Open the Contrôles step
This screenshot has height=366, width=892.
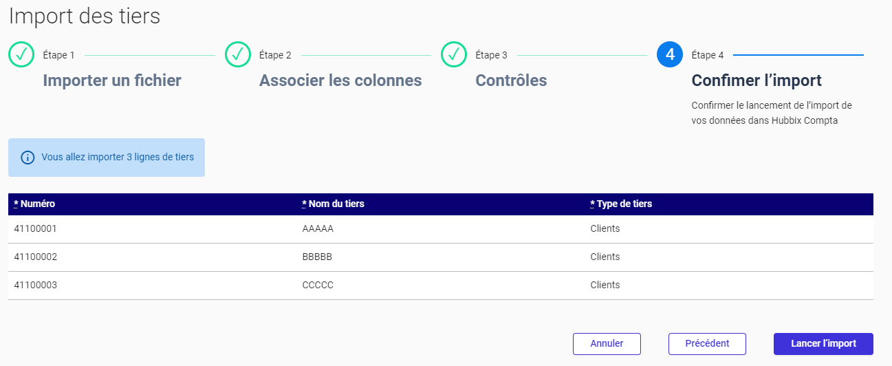(511, 80)
